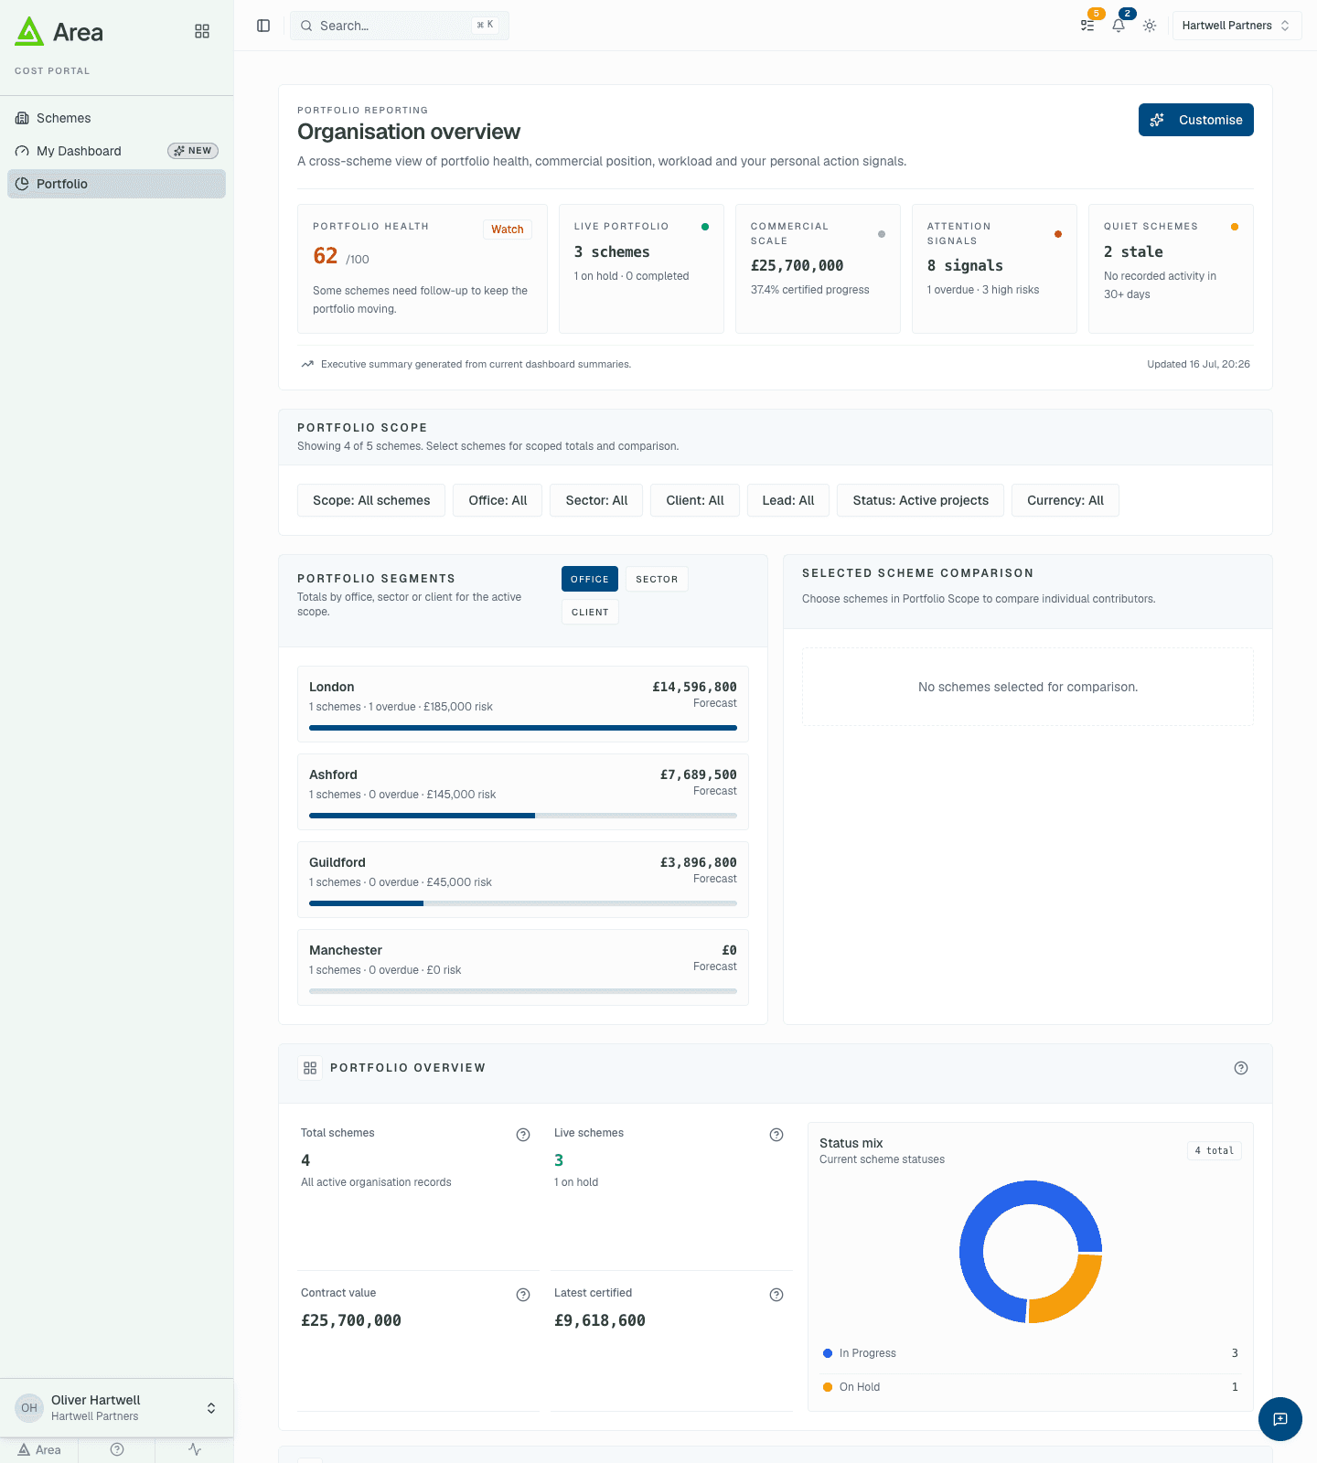1317x1463 pixels.
Task: Click the On Hold legend row
Action: [1031, 1387]
